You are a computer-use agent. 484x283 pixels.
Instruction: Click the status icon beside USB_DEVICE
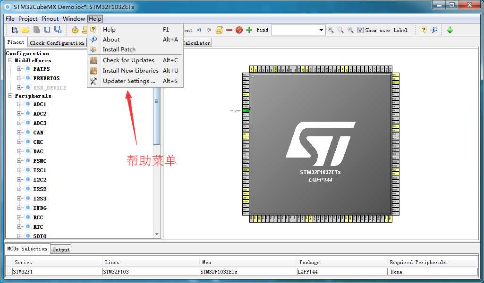point(28,88)
